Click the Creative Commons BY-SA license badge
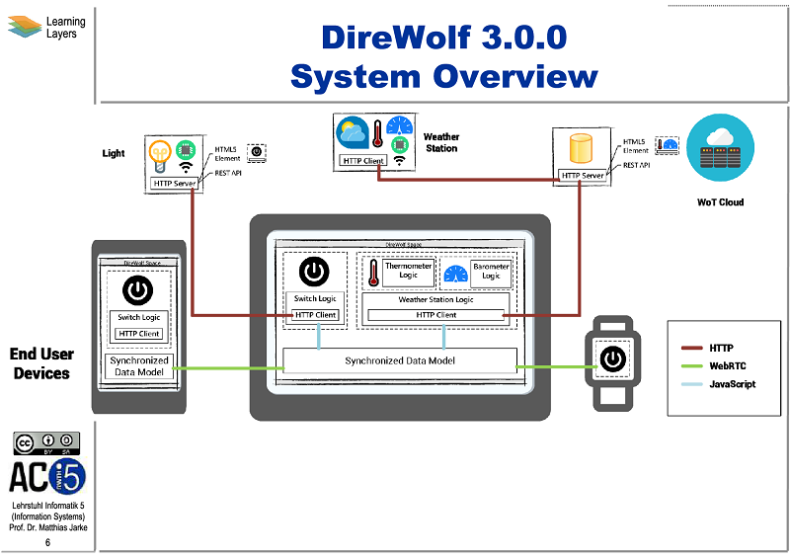Screen dimensions: 790x558 click(46, 443)
